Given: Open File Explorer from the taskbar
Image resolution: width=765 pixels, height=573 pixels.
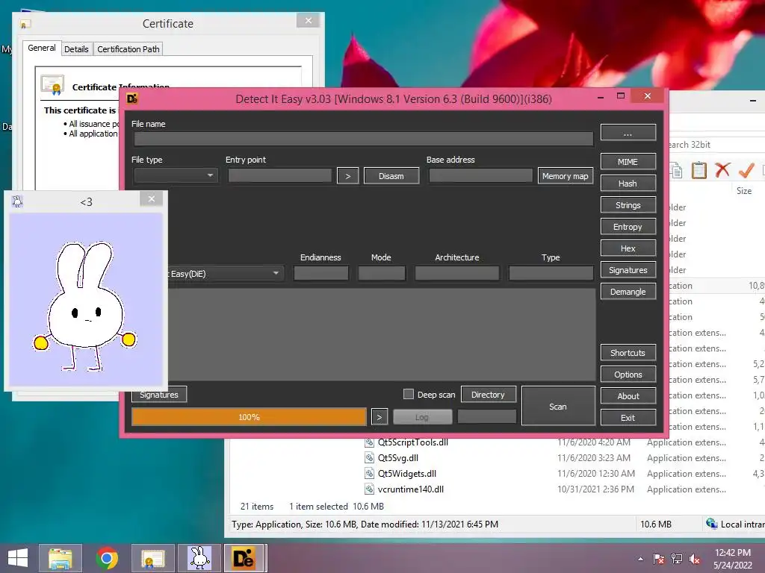Looking at the screenshot, I should click(x=60, y=558).
